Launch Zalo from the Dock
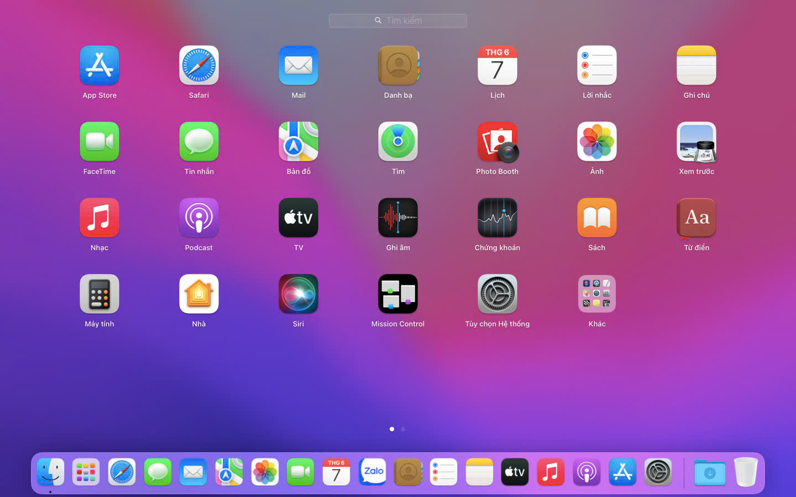 click(372, 472)
